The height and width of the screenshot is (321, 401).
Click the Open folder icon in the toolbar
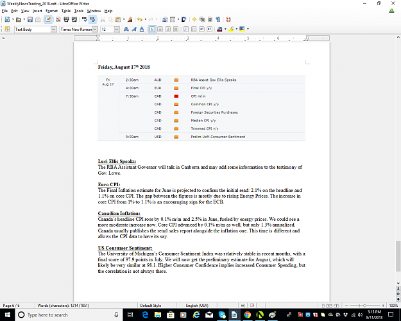tap(19, 19)
